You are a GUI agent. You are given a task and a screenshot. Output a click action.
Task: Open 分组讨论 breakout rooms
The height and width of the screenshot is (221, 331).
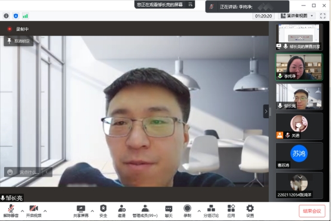(x=211, y=211)
